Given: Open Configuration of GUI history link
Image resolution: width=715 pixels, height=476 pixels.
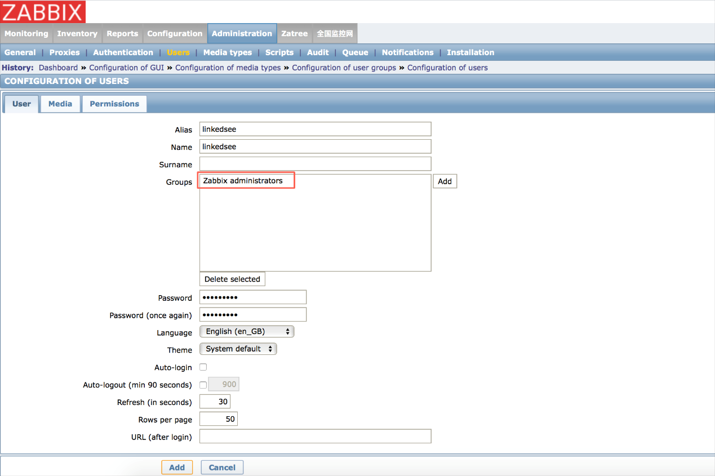Looking at the screenshot, I should 127,68.
